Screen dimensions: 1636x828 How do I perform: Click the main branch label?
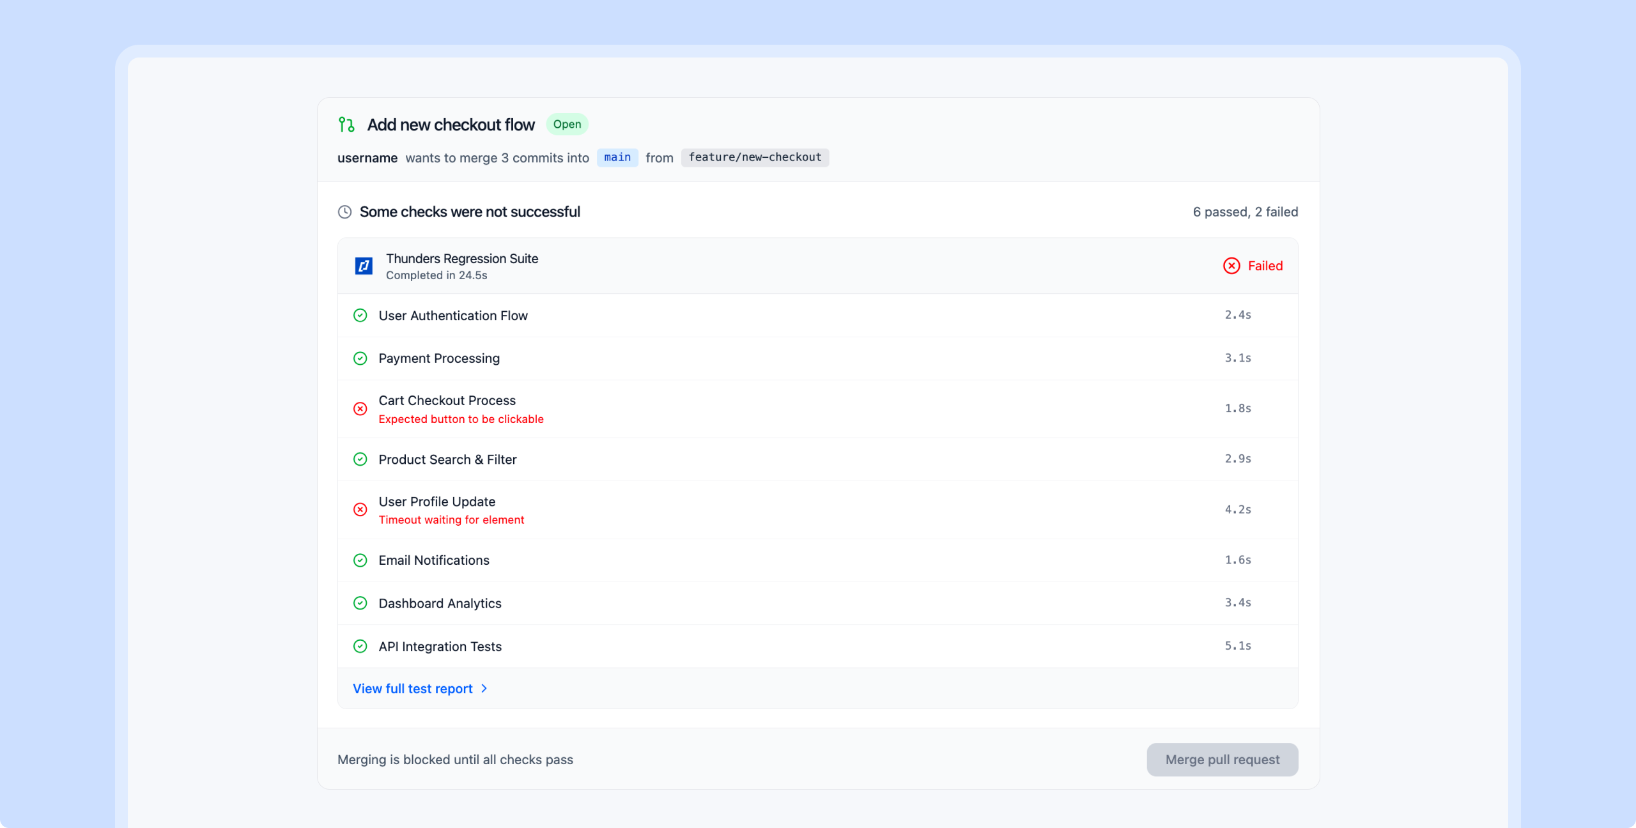coord(617,158)
